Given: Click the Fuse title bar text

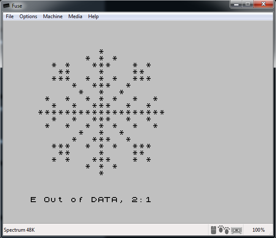Looking at the screenshot, I should pyautogui.click(x=18, y=6).
